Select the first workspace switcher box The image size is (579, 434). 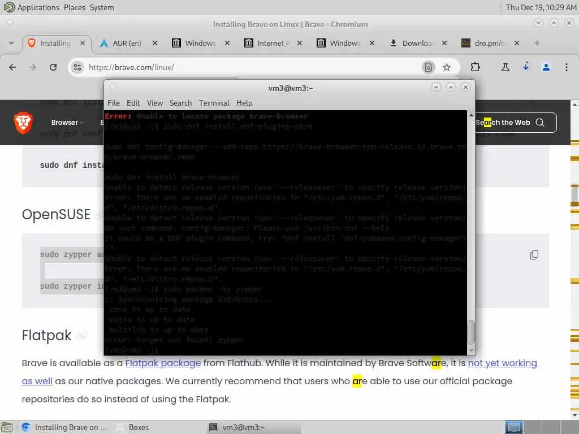point(514,427)
